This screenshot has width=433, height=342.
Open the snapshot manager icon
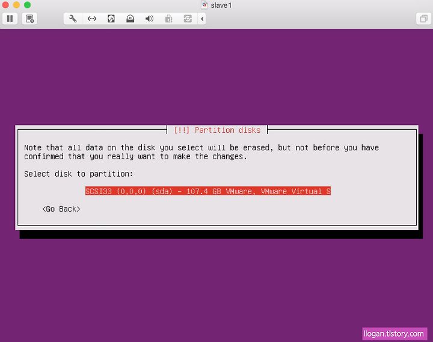(29, 19)
